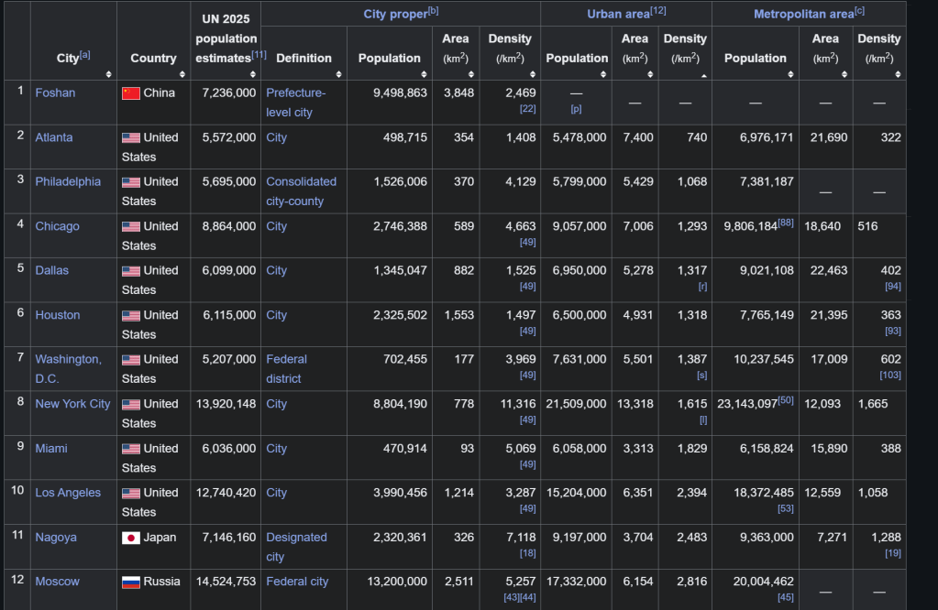Click the United States flag in Miami row

130,449
